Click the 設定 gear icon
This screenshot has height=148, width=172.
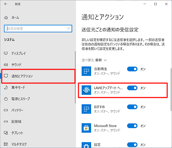86,145
